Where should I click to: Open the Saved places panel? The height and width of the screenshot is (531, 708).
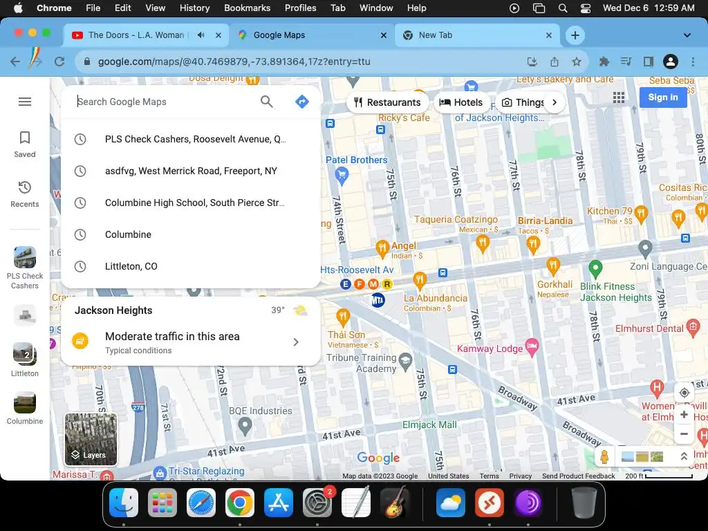[25, 145]
